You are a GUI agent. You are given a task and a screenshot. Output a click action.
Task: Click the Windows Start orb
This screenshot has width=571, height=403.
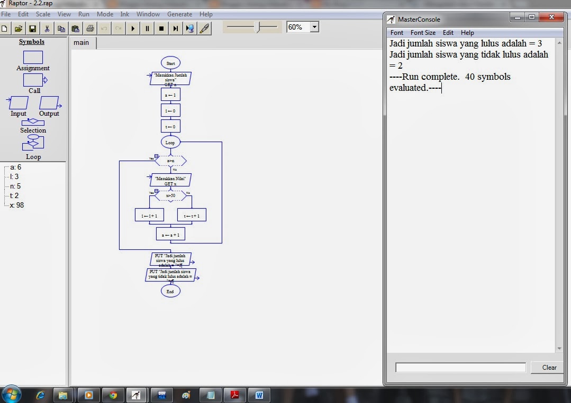click(x=11, y=394)
